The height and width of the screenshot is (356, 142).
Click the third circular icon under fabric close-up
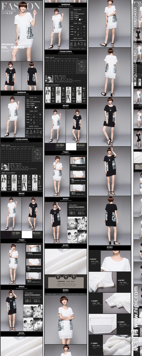[x=73, y=277]
